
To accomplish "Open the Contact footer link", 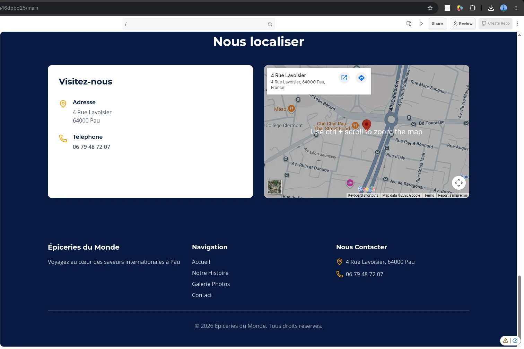I will coord(202,295).
